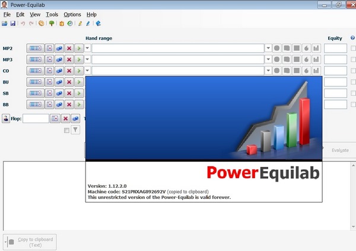Clear the BB hand range
This screenshot has width=356, height=251.
69,104
